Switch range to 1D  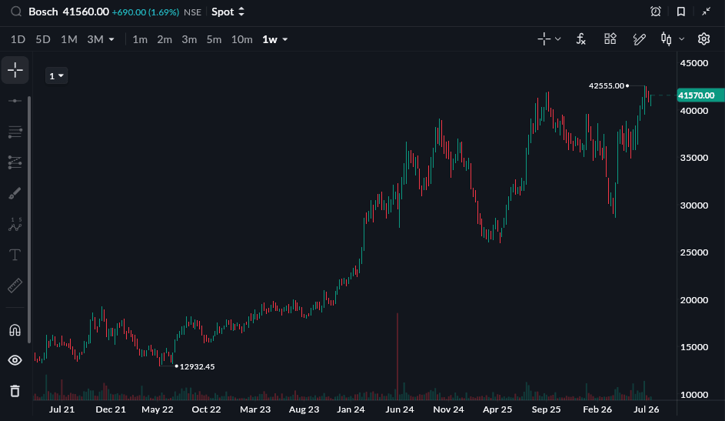coord(18,39)
